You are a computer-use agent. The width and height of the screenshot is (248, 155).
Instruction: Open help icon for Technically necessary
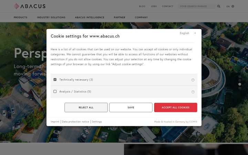point(193,80)
